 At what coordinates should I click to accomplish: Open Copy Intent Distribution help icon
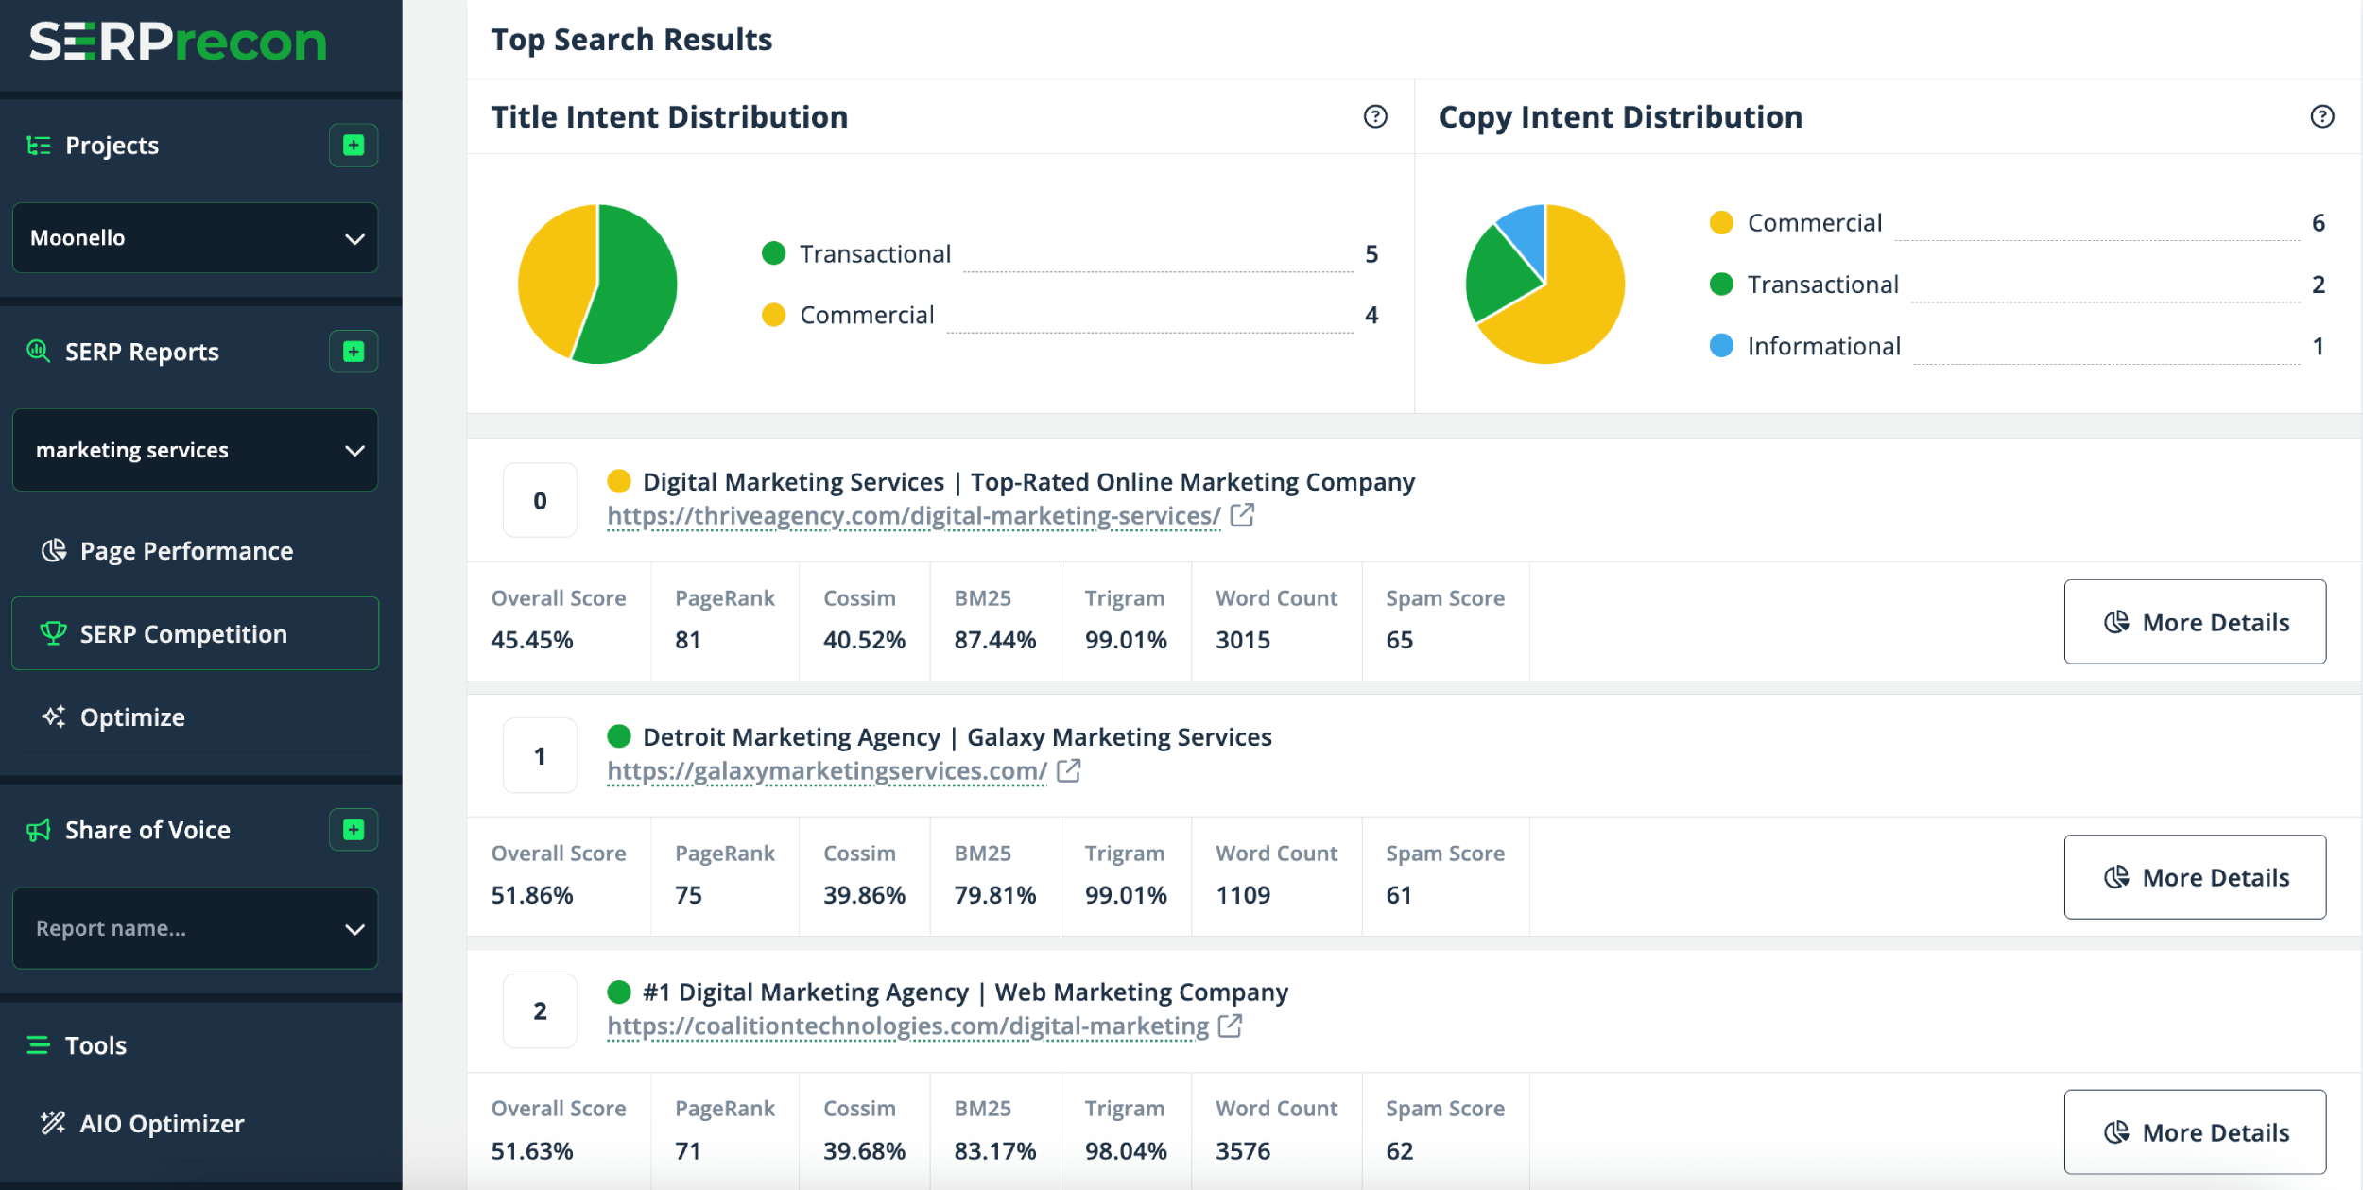point(2322,116)
